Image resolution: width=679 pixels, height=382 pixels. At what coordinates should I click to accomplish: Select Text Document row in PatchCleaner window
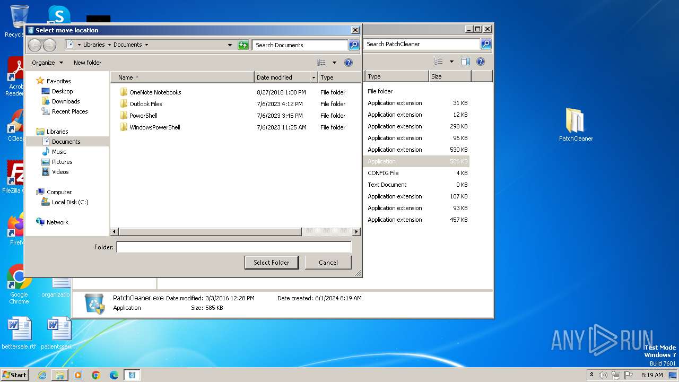(417, 185)
